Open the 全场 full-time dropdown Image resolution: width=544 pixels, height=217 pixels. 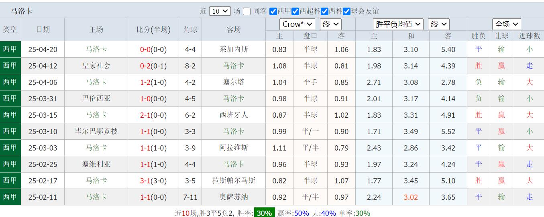[x=507, y=24]
